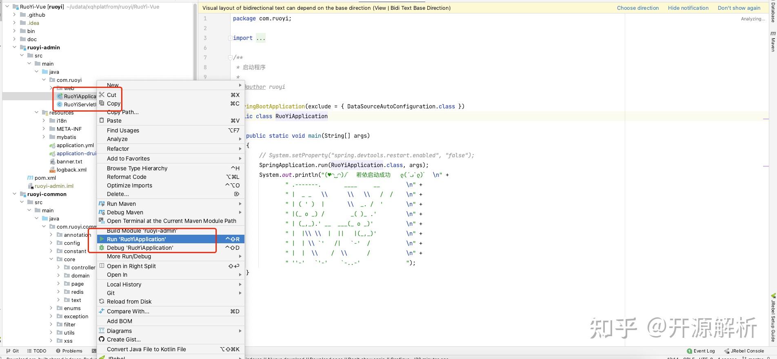Unfold the collapsed import block

(x=230, y=38)
